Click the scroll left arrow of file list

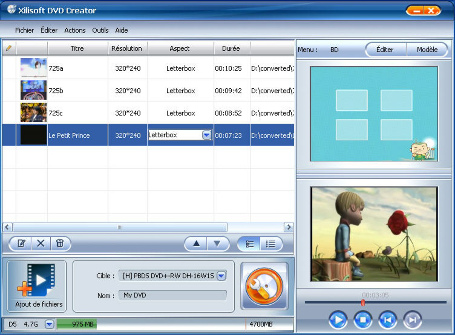(8, 227)
